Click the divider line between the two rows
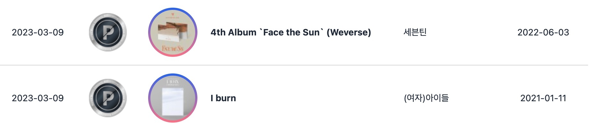The height and width of the screenshot is (129, 590). pyautogui.click(x=295, y=65)
